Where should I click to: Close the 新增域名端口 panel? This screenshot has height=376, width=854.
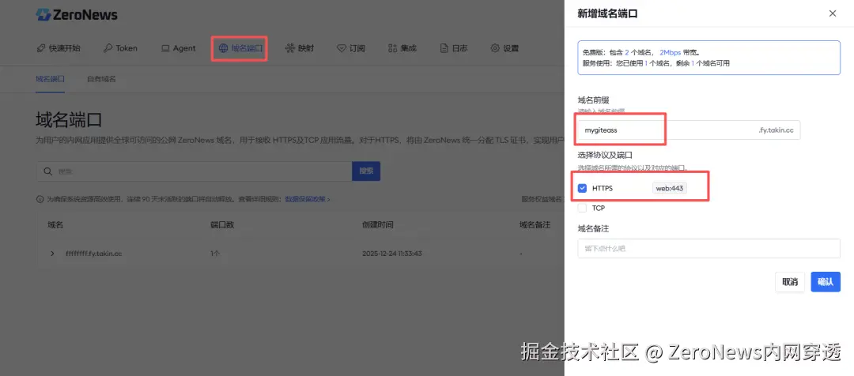pyautogui.click(x=832, y=13)
